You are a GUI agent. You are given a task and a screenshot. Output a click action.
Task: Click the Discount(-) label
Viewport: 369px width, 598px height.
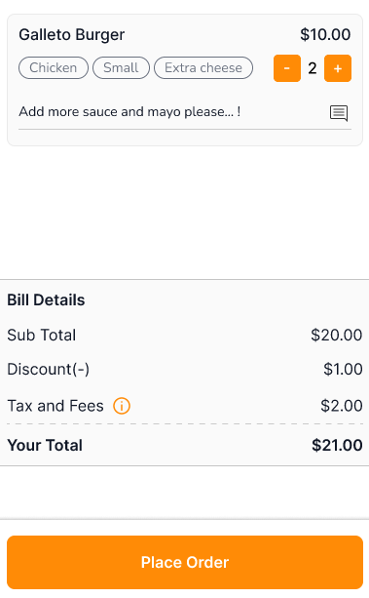49,369
